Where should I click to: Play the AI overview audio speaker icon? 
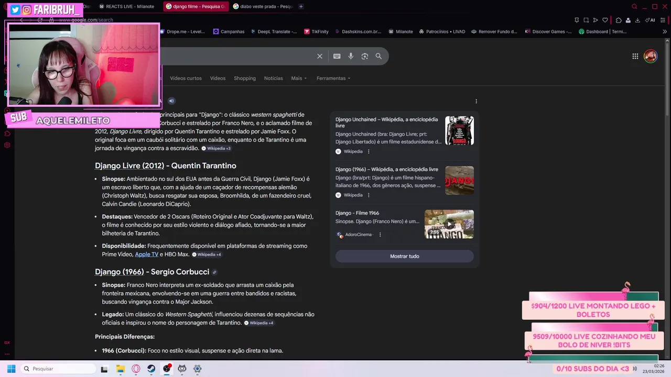(x=171, y=101)
